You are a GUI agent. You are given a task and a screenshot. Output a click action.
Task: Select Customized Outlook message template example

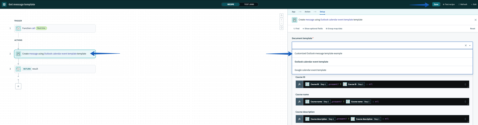[382, 53]
